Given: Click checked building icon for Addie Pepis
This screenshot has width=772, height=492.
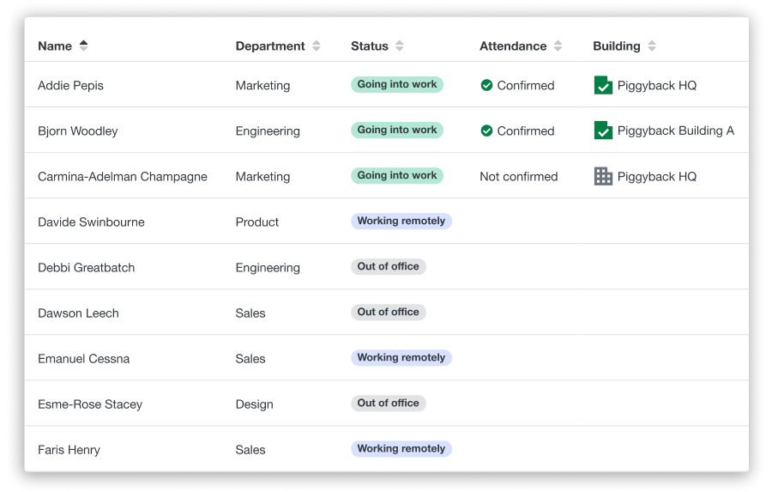Looking at the screenshot, I should click(x=603, y=85).
